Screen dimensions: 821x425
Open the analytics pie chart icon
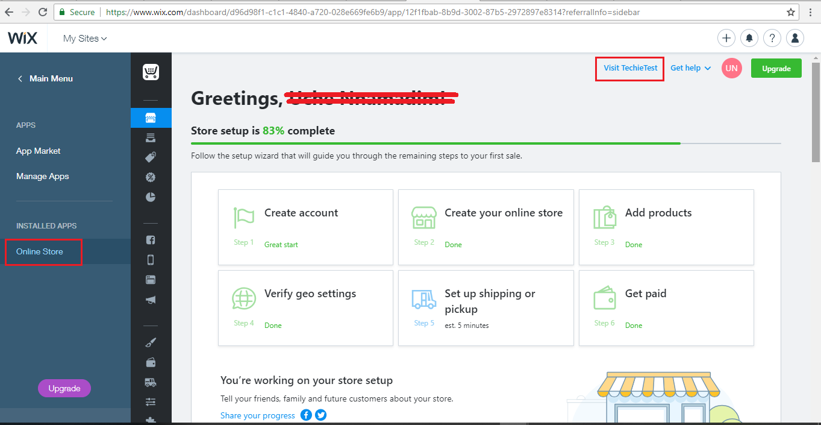[x=151, y=197]
